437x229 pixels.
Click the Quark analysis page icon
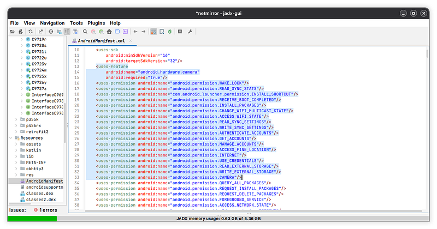(x=162, y=32)
